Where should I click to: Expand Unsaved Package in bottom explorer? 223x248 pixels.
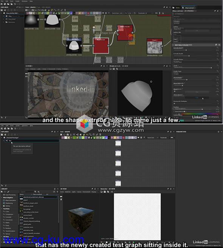(x=2, y=138)
